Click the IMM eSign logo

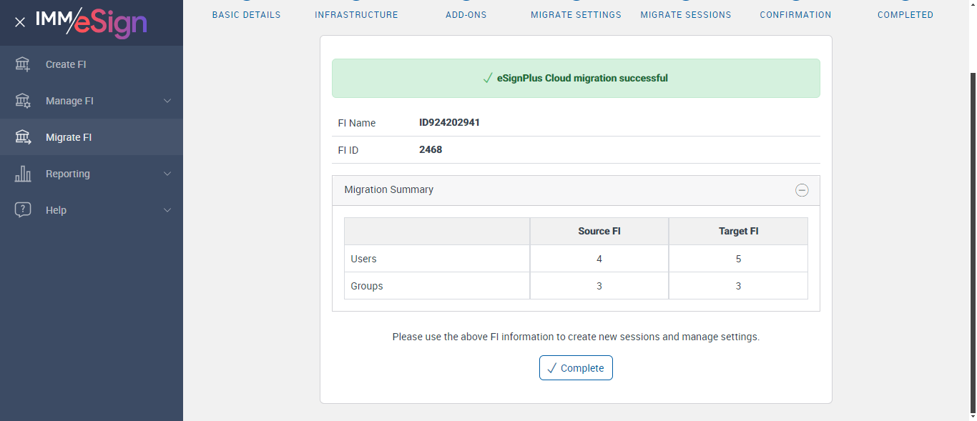[x=92, y=22]
